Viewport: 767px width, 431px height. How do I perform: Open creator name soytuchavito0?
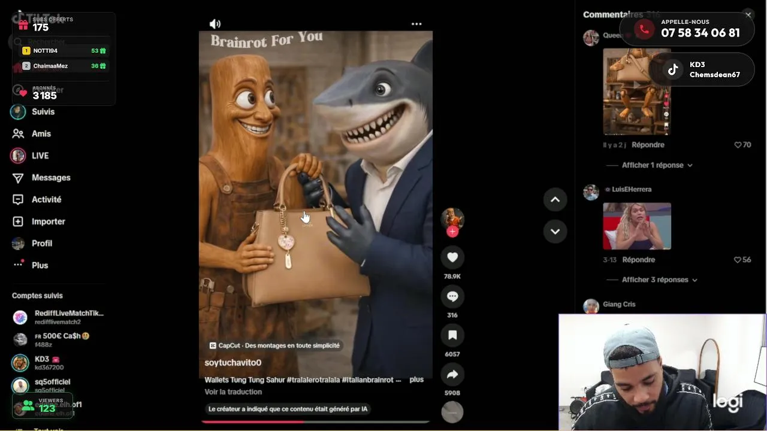click(x=233, y=363)
